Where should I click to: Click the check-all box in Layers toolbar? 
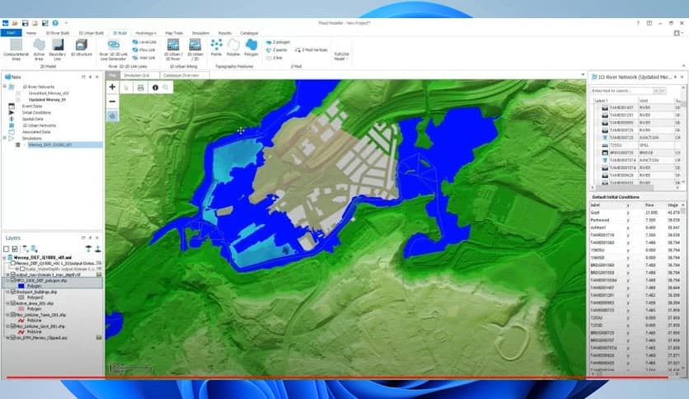(x=15, y=249)
